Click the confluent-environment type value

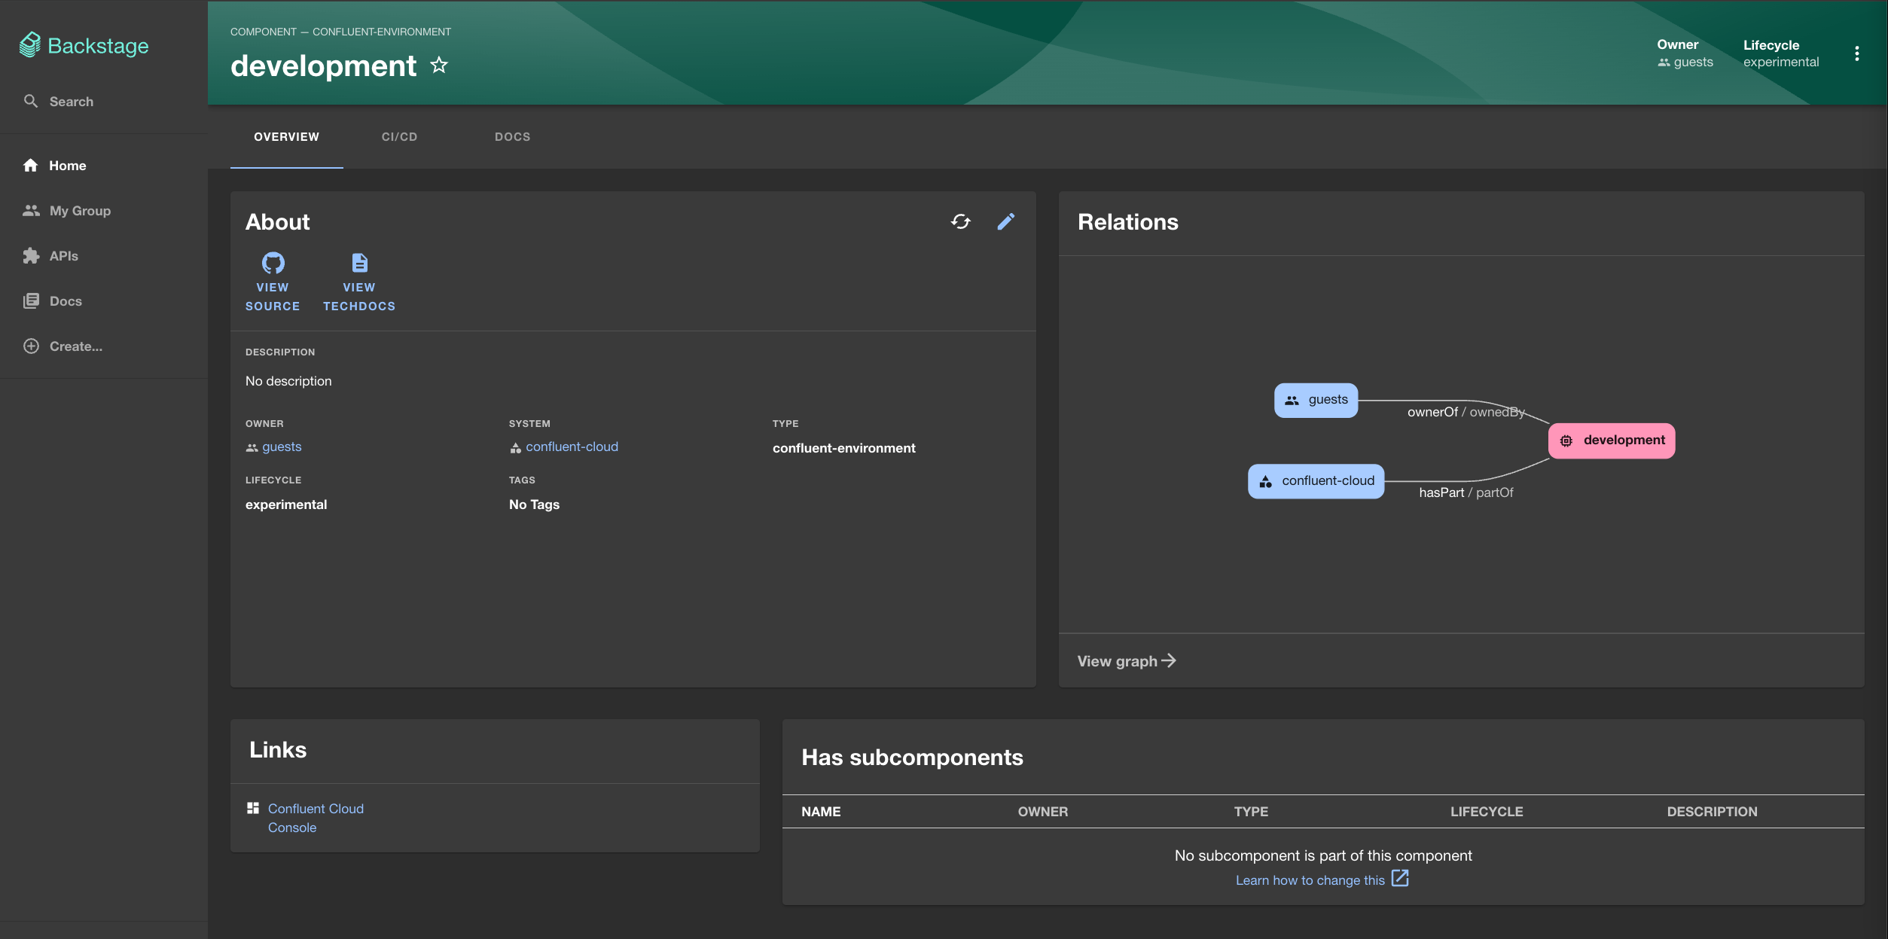point(843,448)
